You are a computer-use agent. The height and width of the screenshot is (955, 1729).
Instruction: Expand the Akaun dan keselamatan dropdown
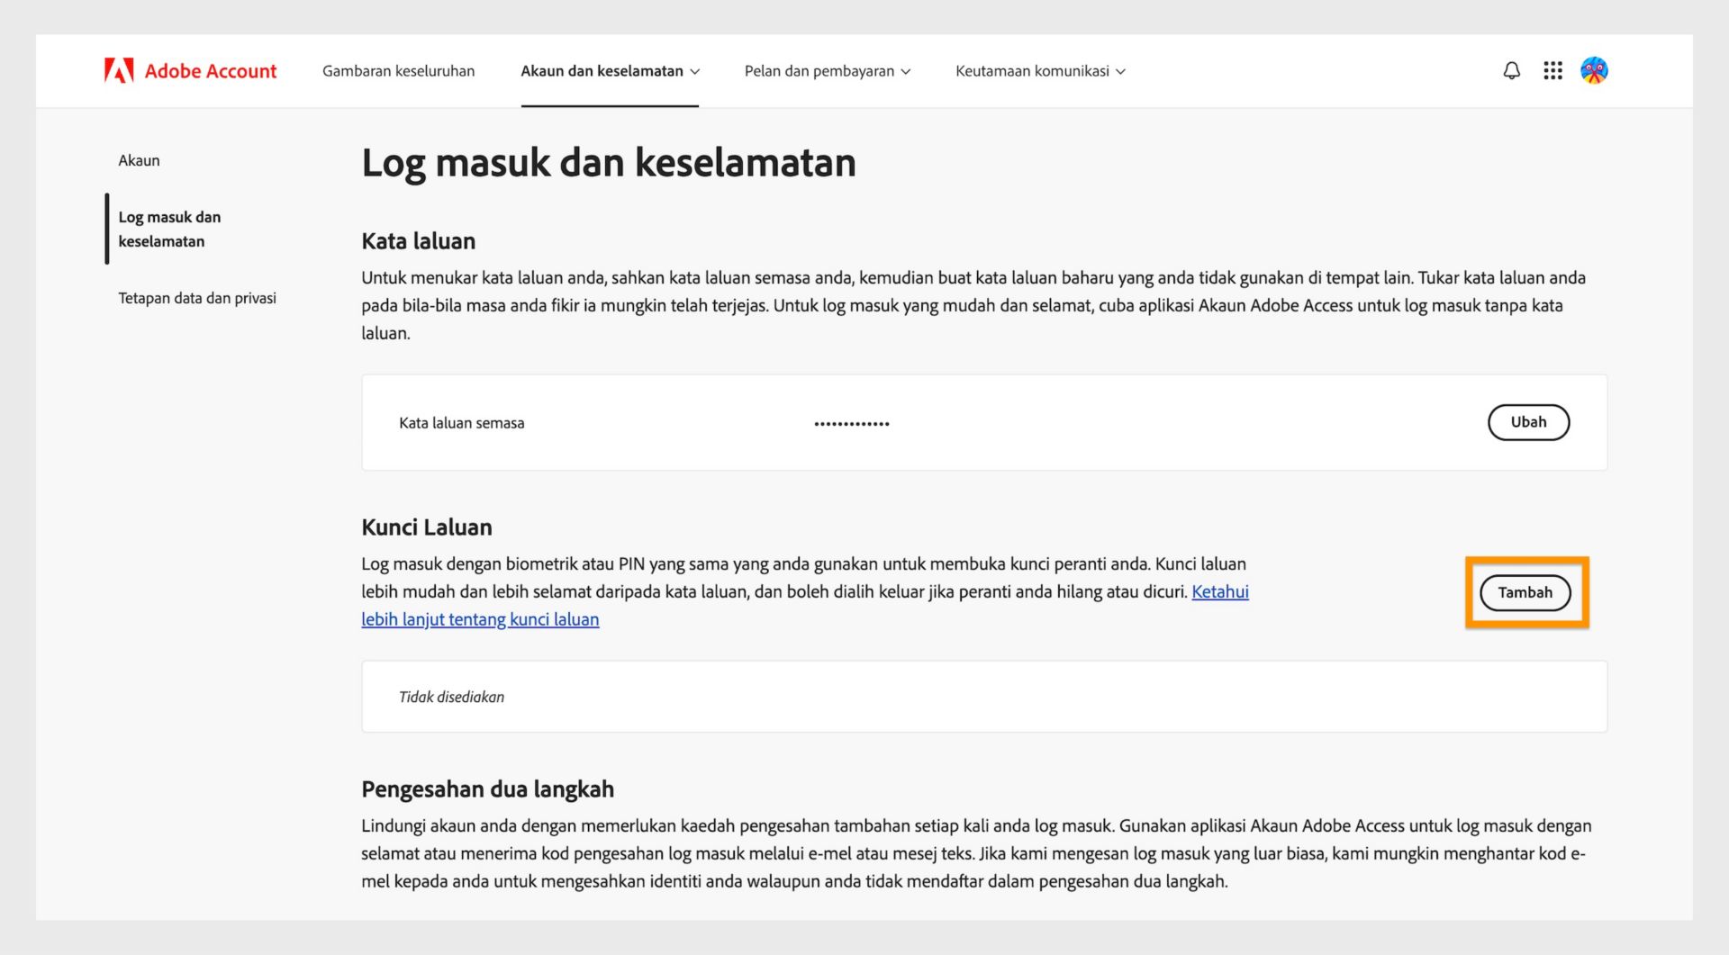tap(695, 71)
